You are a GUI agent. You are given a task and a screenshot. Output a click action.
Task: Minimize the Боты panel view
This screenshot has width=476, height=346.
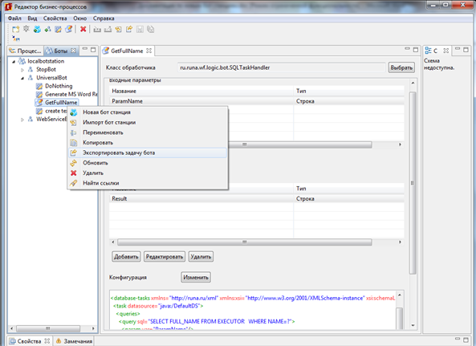[x=85, y=48]
